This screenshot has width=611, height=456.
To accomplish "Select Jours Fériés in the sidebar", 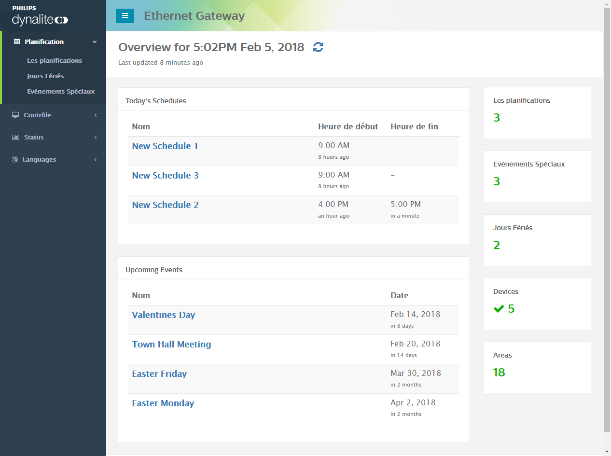I will 45,76.
